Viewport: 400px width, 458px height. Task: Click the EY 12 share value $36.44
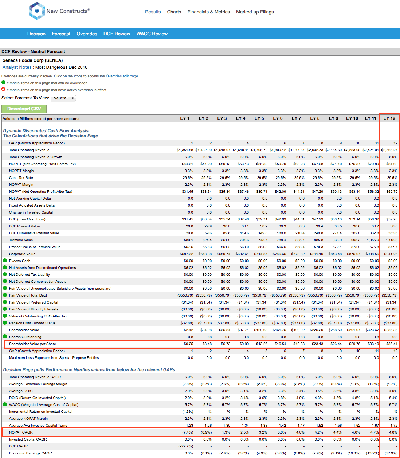(392, 344)
